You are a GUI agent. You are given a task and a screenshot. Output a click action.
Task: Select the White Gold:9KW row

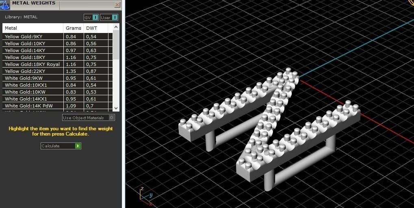pos(58,78)
